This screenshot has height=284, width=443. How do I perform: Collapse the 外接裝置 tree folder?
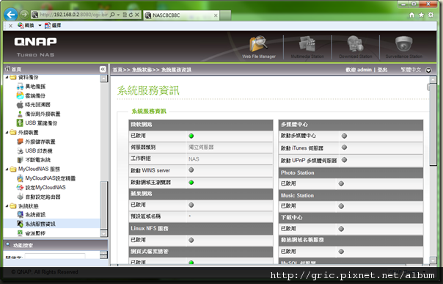click(7, 132)
